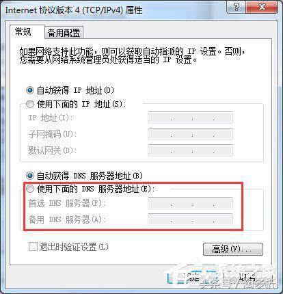Viewport: 283px width, 294px height.
Task: Dismiss dialog with 取消 button
Action: coord(247,277)
